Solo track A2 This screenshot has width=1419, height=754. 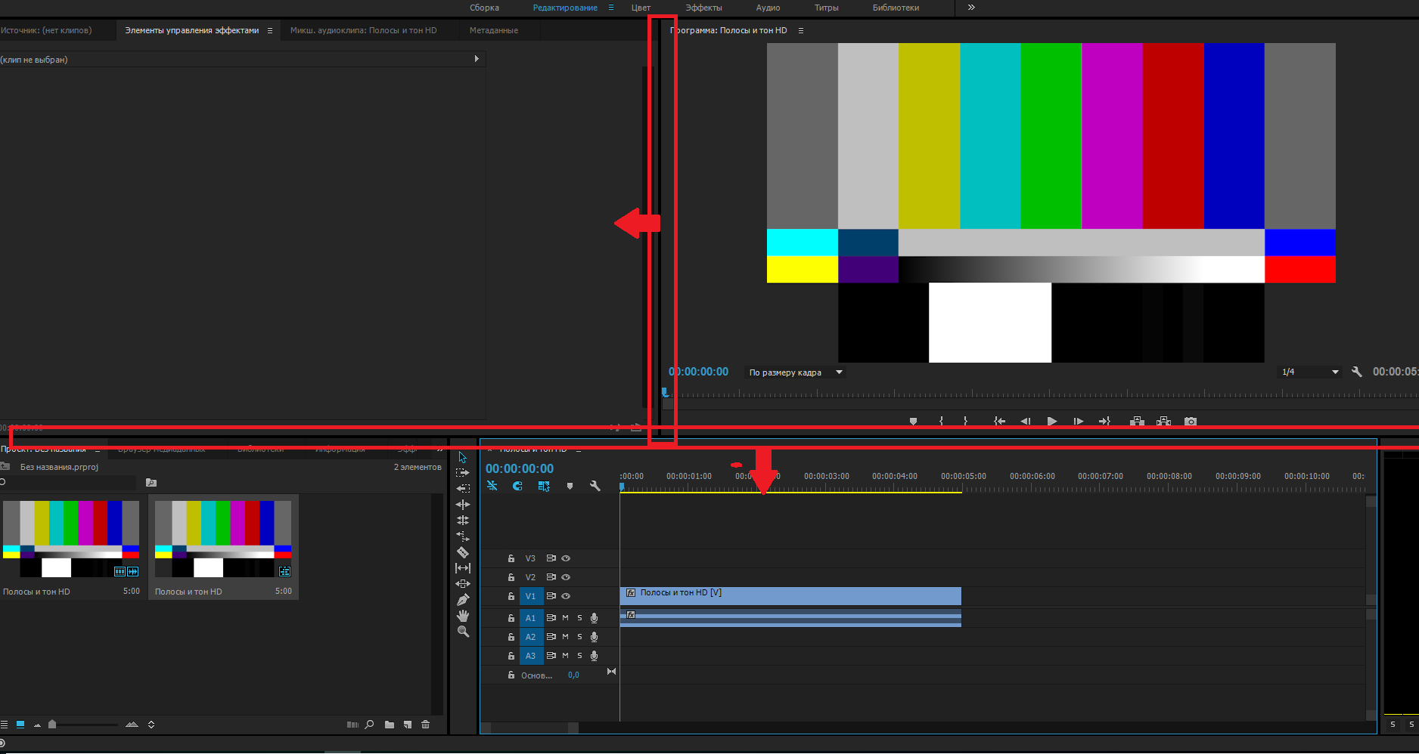point(580,637)
